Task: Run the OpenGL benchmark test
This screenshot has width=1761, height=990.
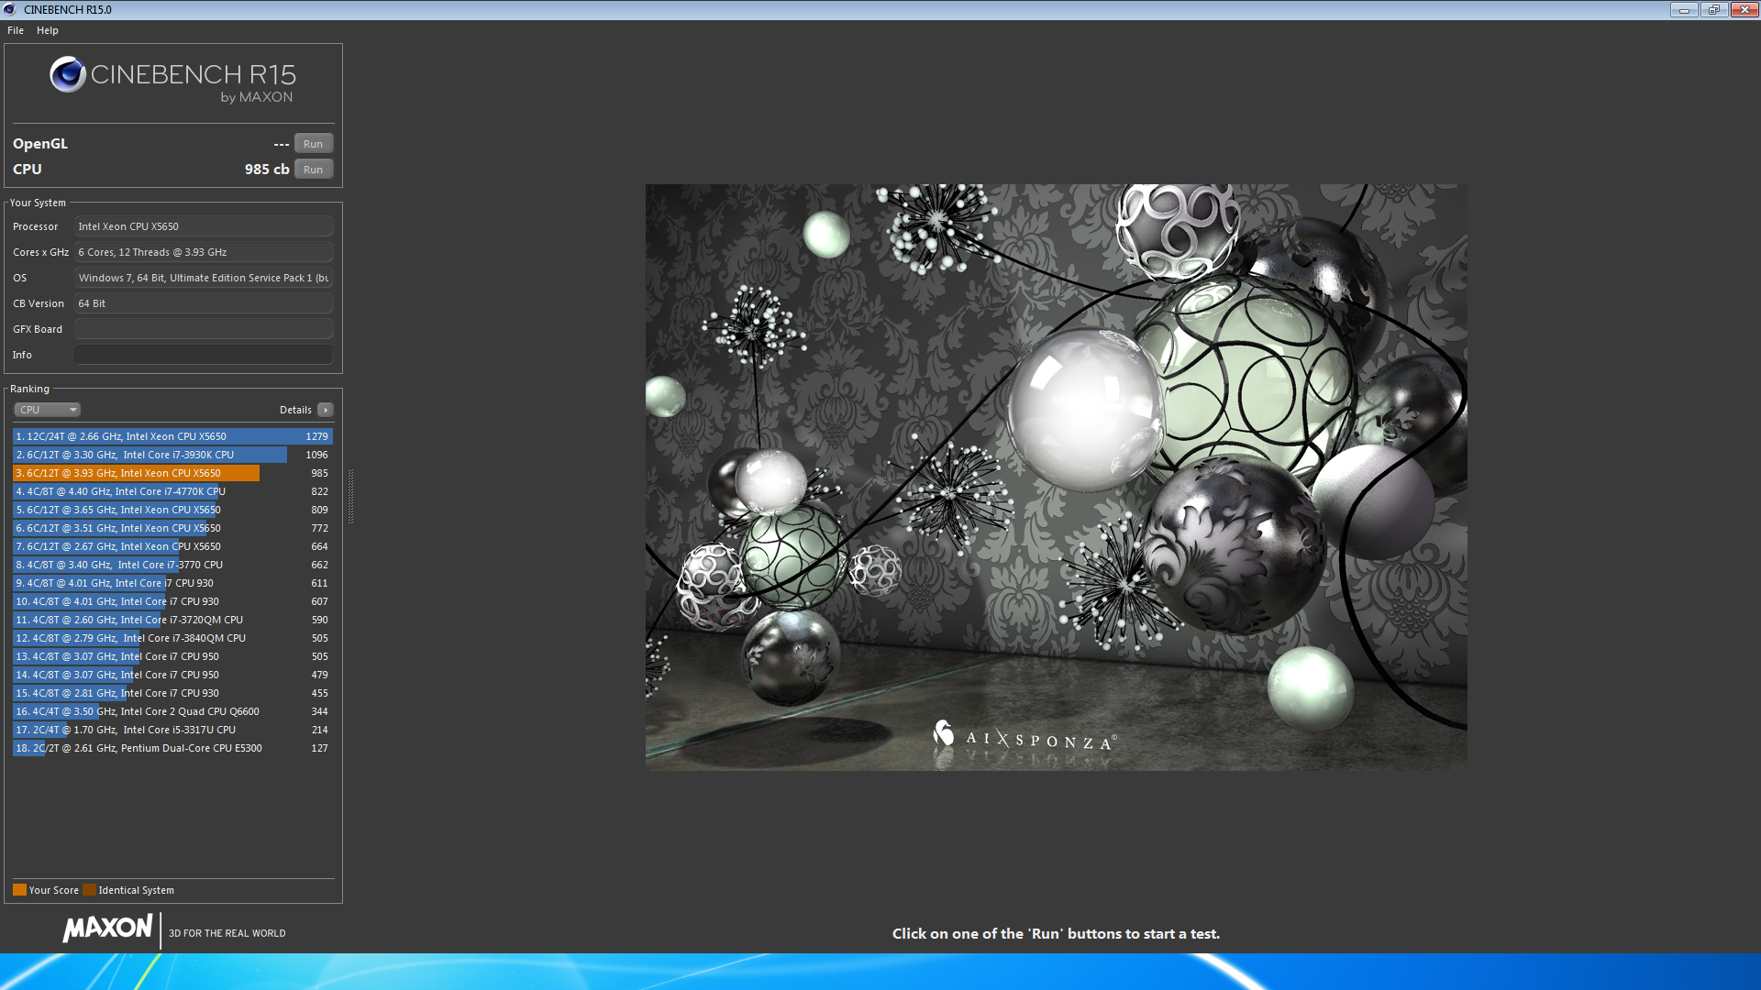Action: tap(314, 144)
